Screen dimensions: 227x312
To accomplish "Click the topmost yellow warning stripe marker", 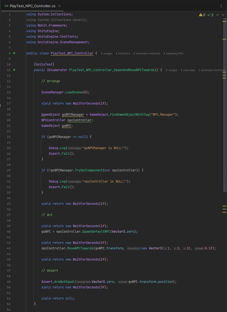I will [x=224, y=21].
